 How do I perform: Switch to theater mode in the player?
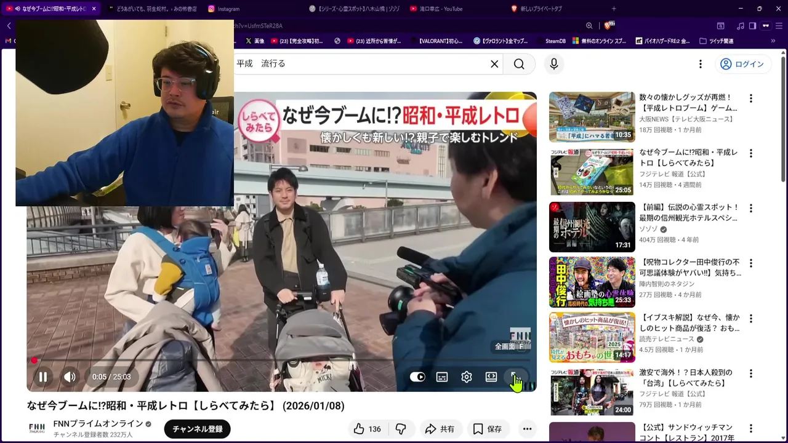pos(491,377)
